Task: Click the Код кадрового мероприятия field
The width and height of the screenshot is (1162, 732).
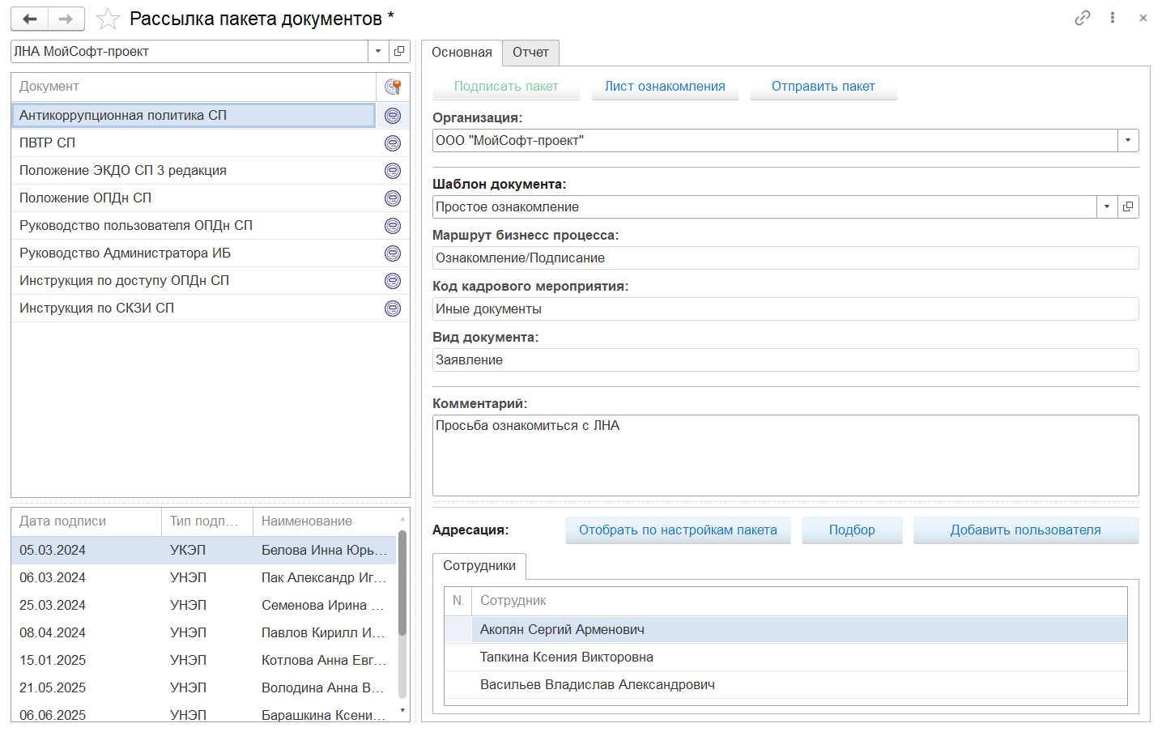Action: pyautogui.click(x=785, y=309)
